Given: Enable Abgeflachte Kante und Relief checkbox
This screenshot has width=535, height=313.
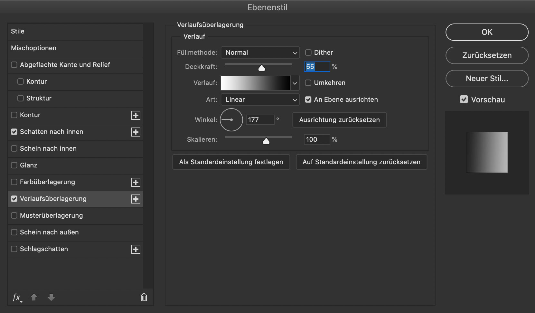Looking at the screenshot, I should [x=14, y=65].
